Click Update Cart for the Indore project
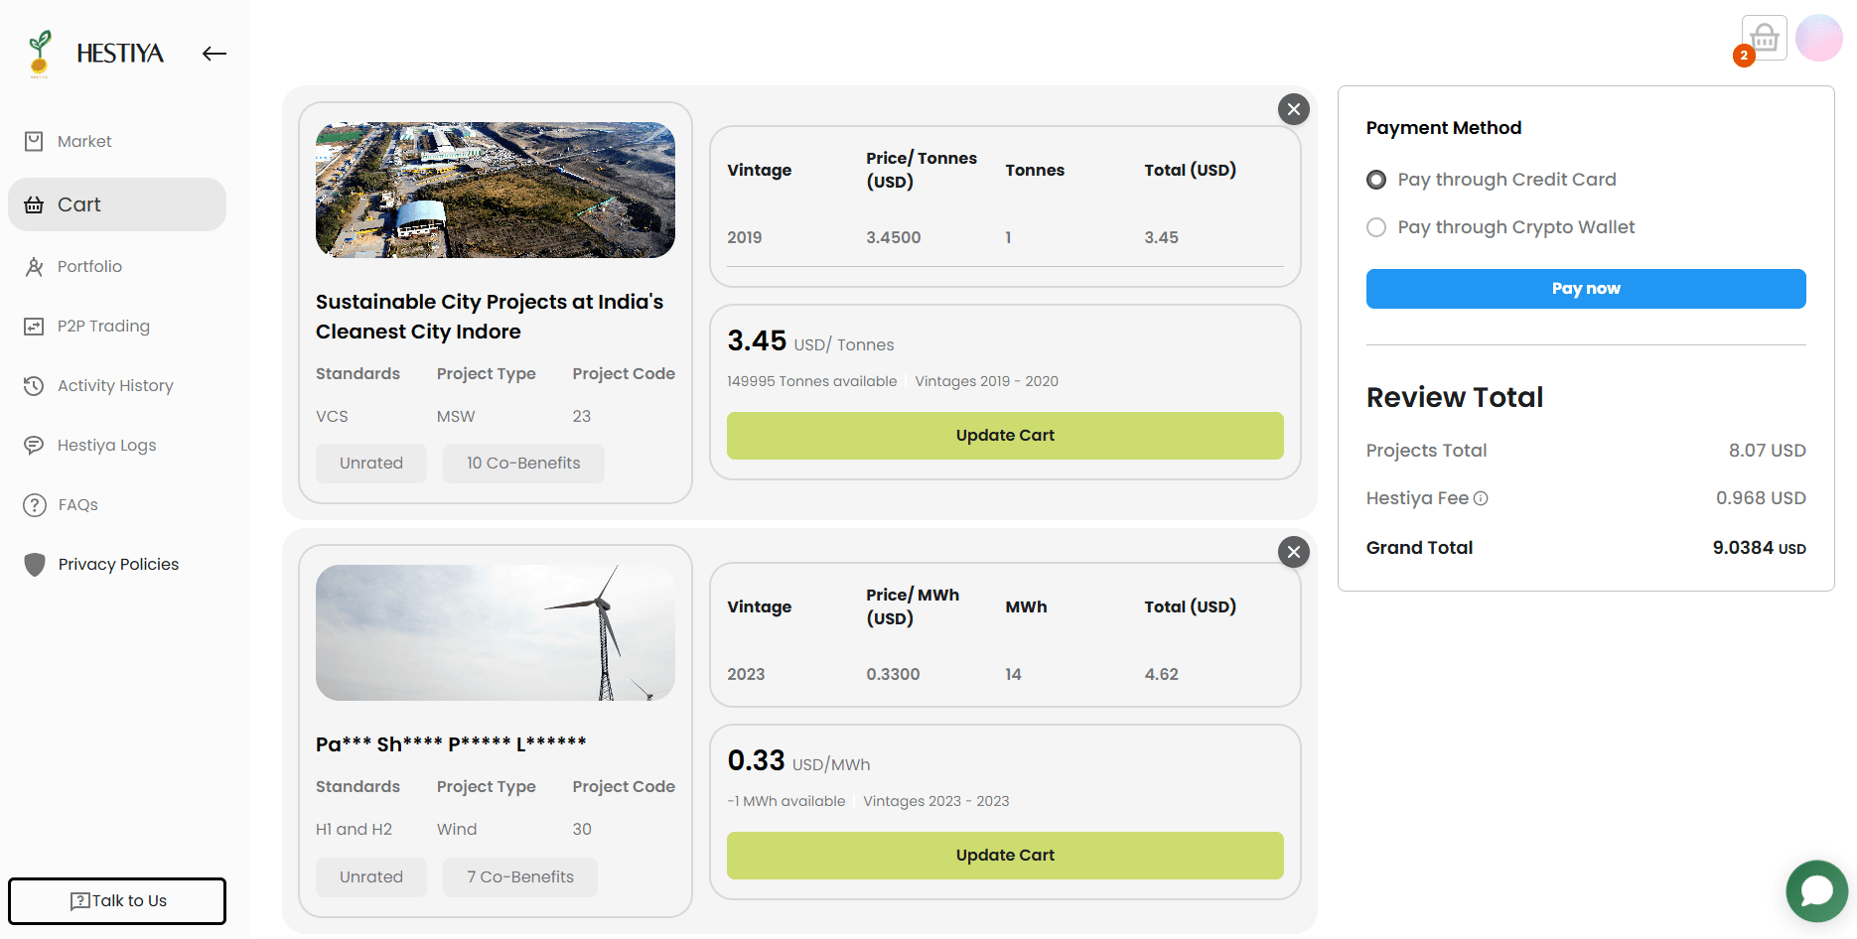 (x=1004, y=435)
